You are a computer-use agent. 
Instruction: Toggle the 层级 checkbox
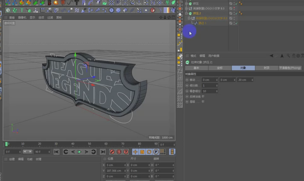[203, 101]
